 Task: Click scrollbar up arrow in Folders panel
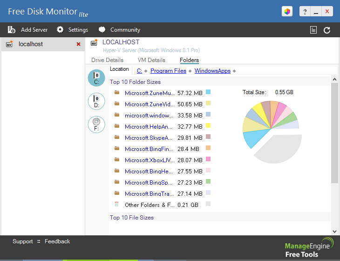[x=334, y=79]
